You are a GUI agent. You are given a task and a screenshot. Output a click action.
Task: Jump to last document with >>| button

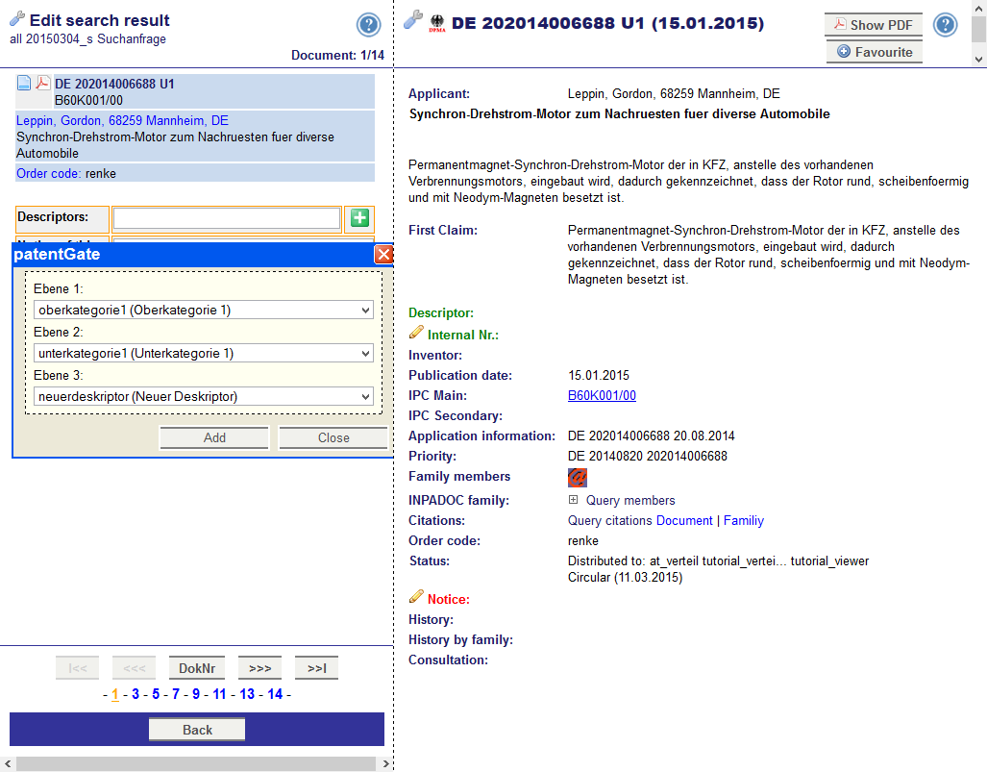click(316, 668)
